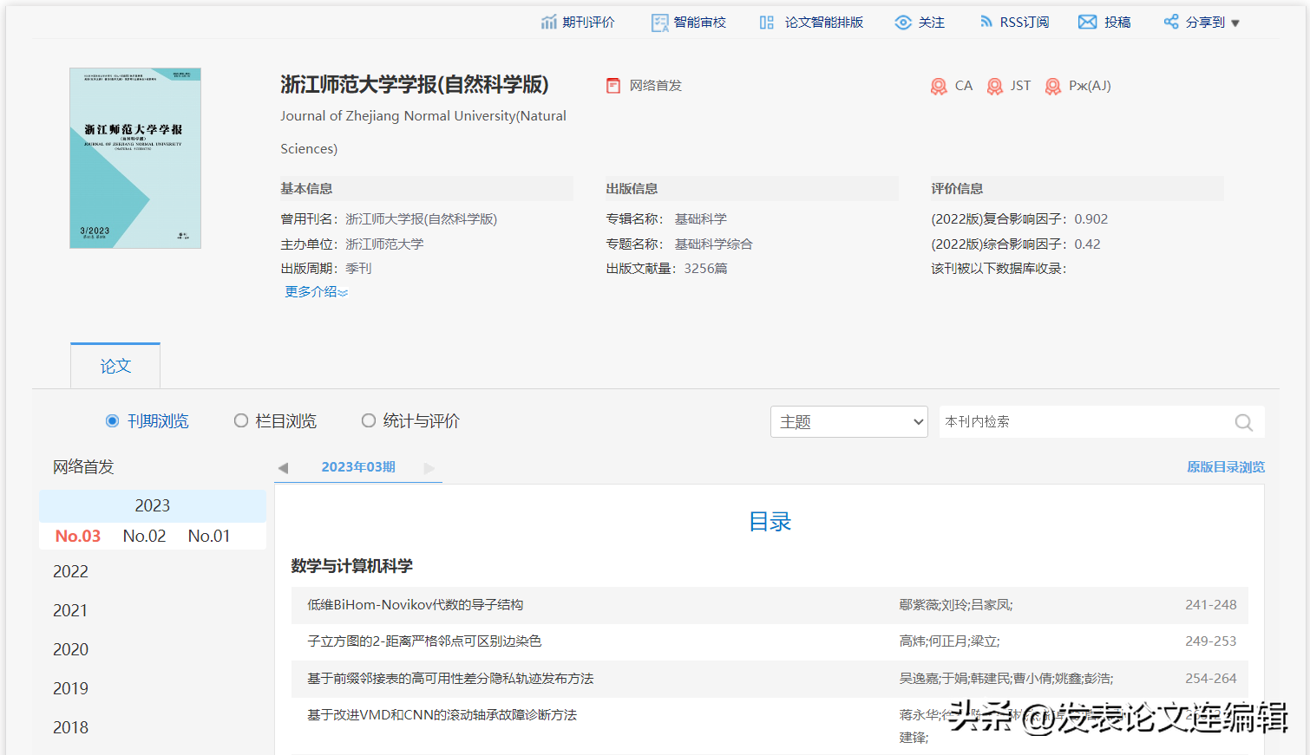Click the 智能审校 smart proofreading icon
1310x755 pixels.
pyautogui.click(x=660, y=23)
